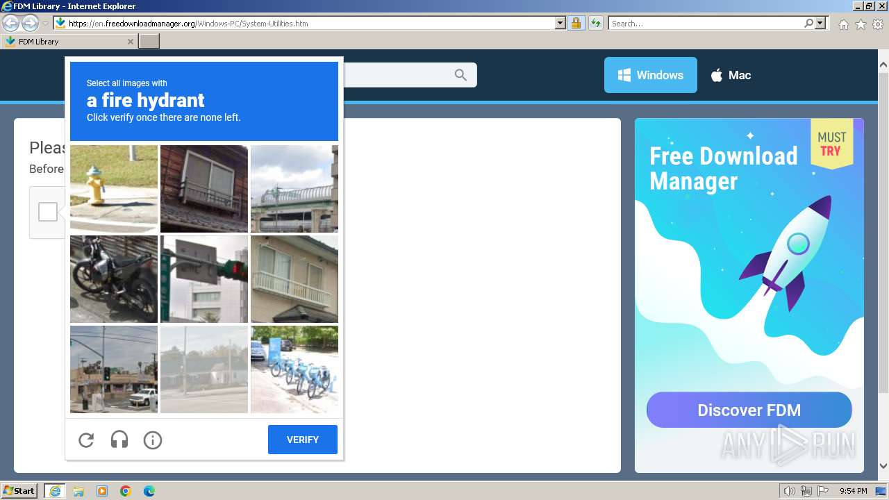Viewport: 889px width, 500px height.
Task: Click the IE search magnifier icon
Action: (x=808, y=23)
